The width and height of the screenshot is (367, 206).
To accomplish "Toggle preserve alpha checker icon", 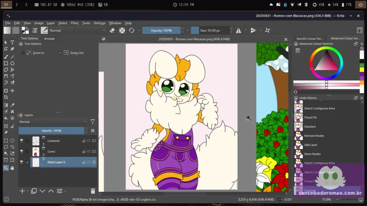I will (122, 30).
